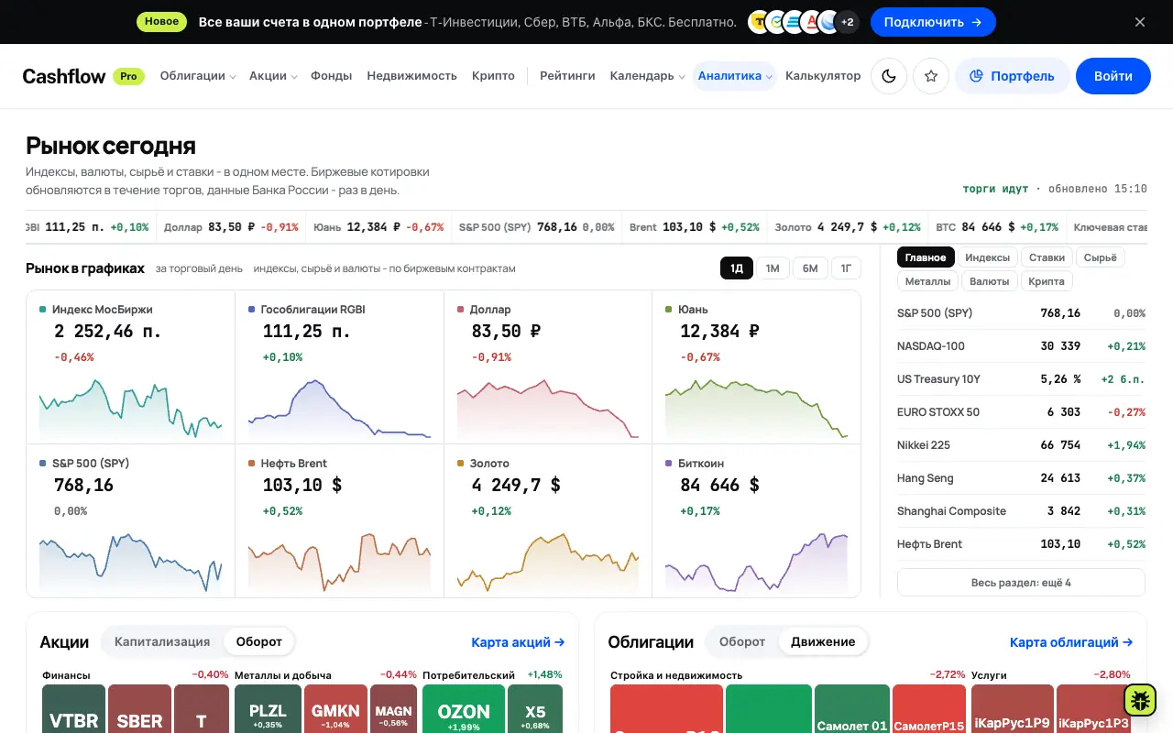The height and width of the screenshot is (733, 1173).
Task: Open Калькулятор page
Action: click(x=823, y=76)
